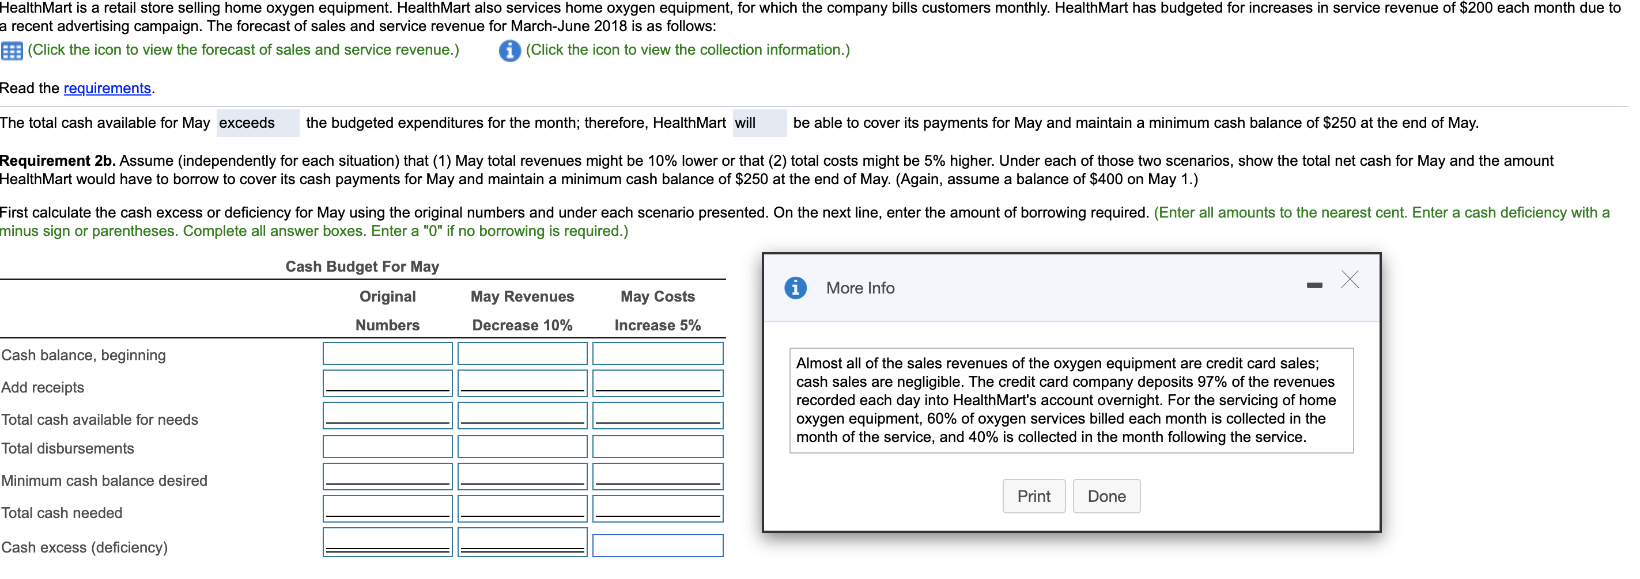Click the forecast of sales and service revenue link text

(x=243, y=49)
